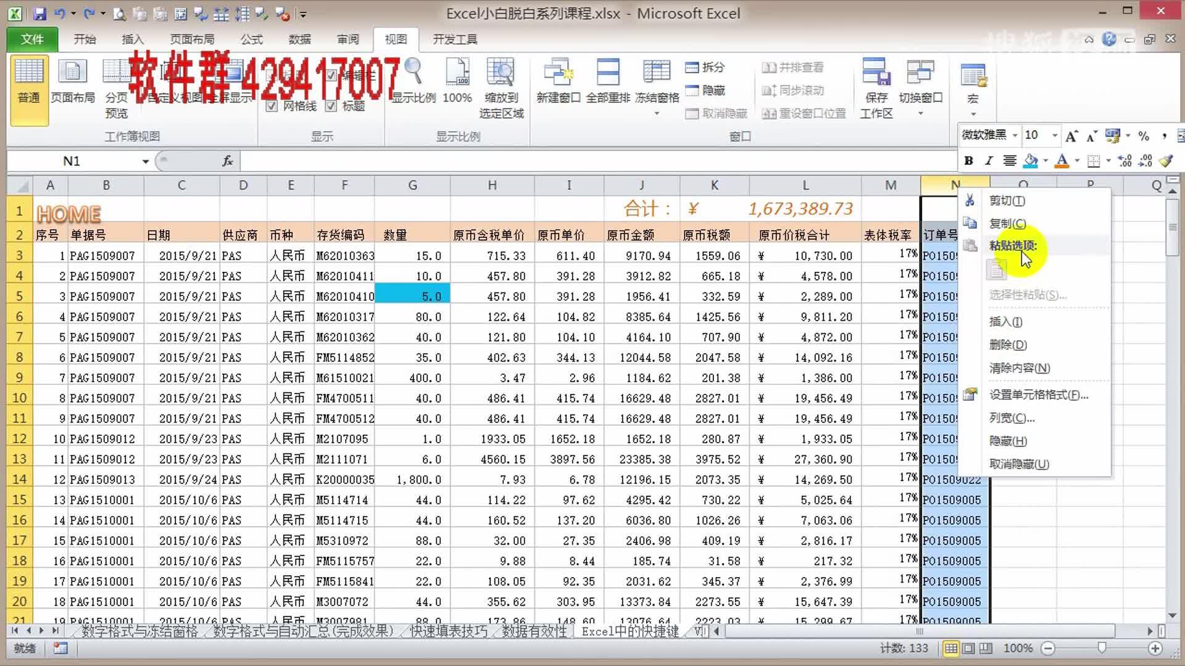
Task: Click the 新建窗口 (New Window) icon
Action: pos(557,80)
